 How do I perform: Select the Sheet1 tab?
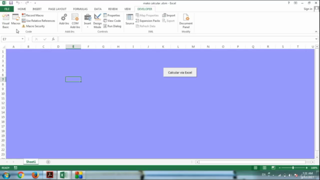point(31,162)
